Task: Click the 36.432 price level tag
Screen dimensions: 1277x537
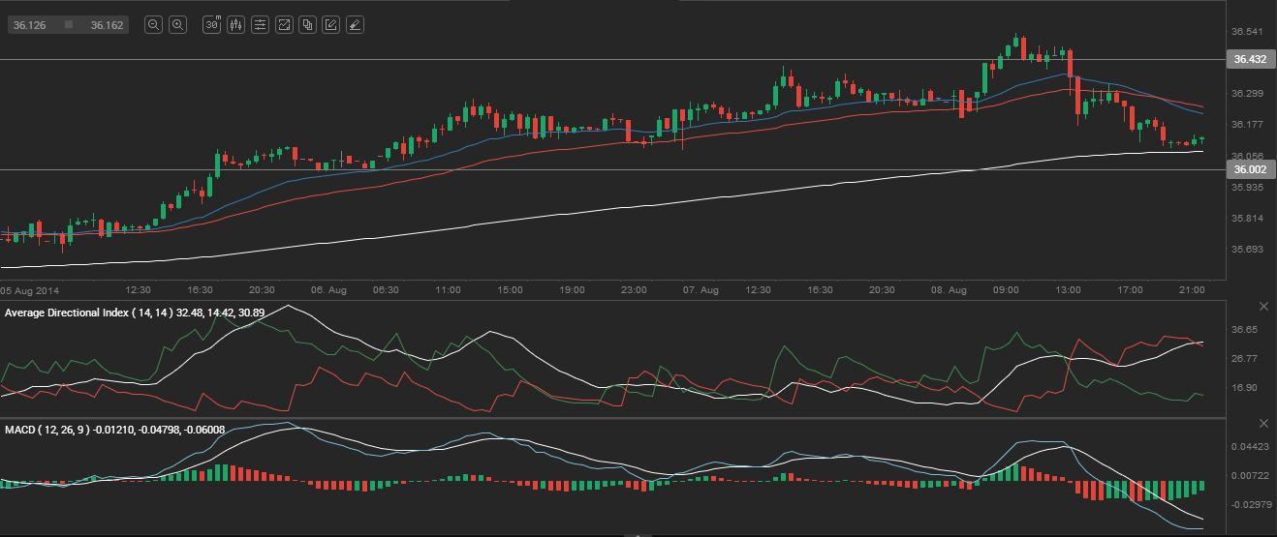Action: click(x=1250, y=60)
